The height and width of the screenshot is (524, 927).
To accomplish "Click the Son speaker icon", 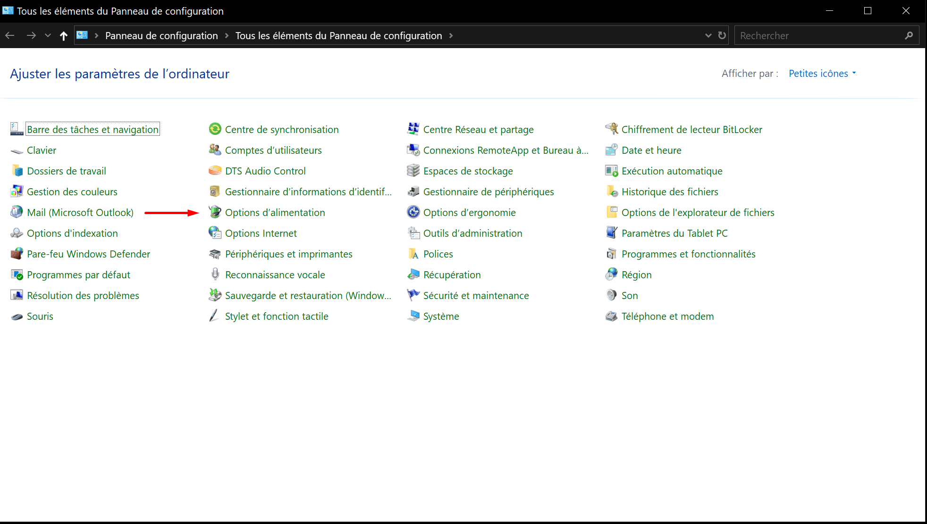I will [x=611, y=295].
